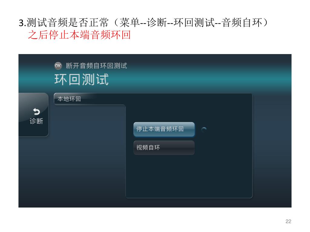This screenshot has width=310, height=232.
Task: Return to the 诊断 side panel label
Action: tap(36, 121)
